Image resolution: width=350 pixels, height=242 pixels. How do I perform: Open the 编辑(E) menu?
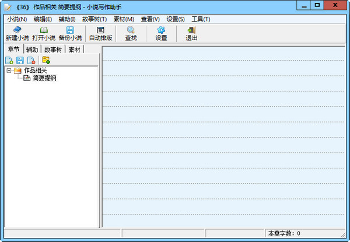(x=43, y=19)
